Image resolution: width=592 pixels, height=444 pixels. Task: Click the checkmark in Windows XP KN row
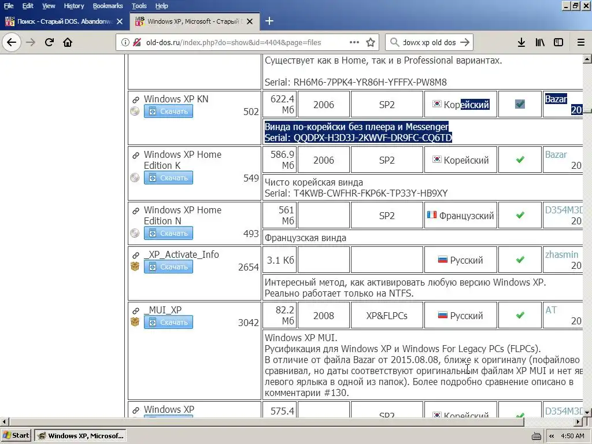(520, 104)
